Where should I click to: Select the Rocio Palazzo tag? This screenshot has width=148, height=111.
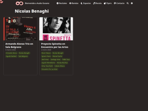46,53
